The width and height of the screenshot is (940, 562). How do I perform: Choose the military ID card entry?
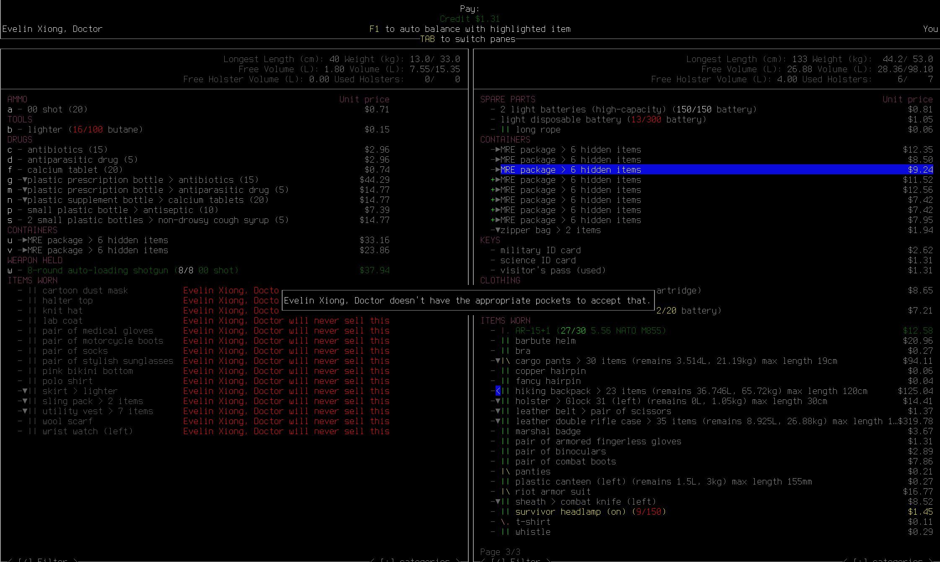[x=540, y=250]
